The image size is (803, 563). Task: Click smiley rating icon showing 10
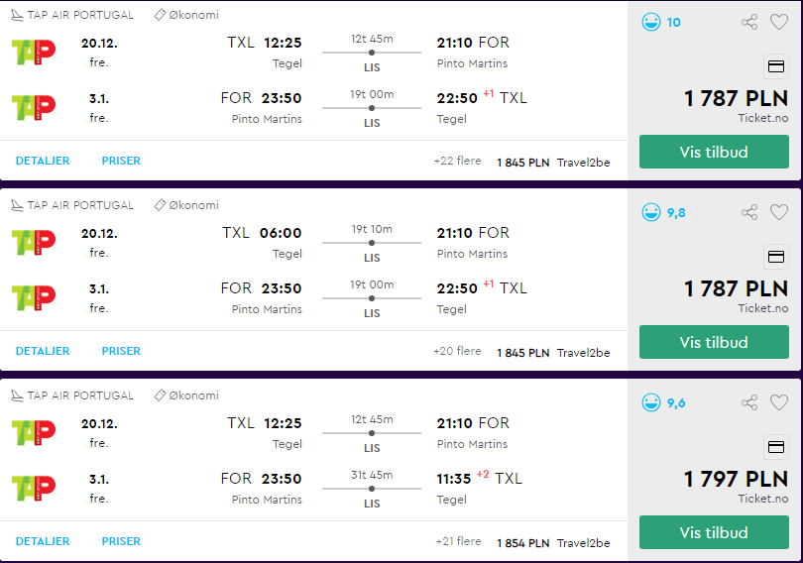coord(651,22)
